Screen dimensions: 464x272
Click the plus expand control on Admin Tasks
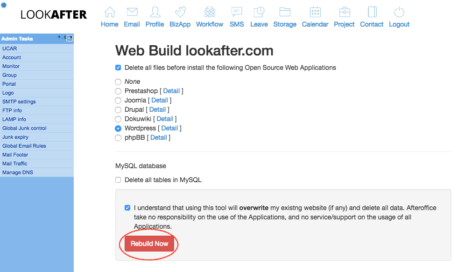point(59,37)
